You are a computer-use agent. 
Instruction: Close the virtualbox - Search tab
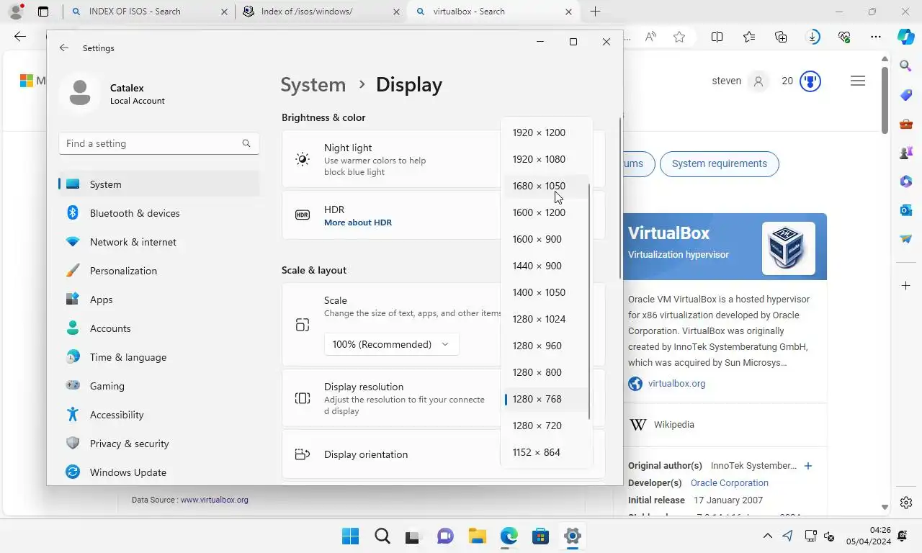point(569,12)
